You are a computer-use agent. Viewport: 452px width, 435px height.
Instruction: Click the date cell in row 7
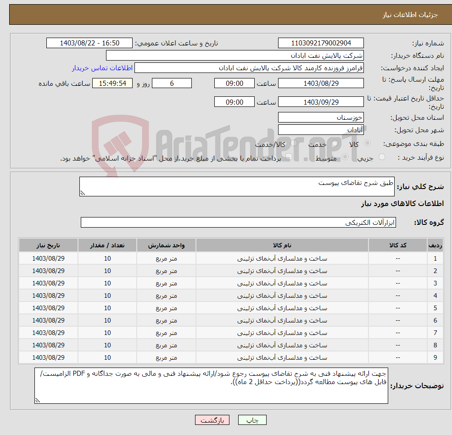pos(48,333)
